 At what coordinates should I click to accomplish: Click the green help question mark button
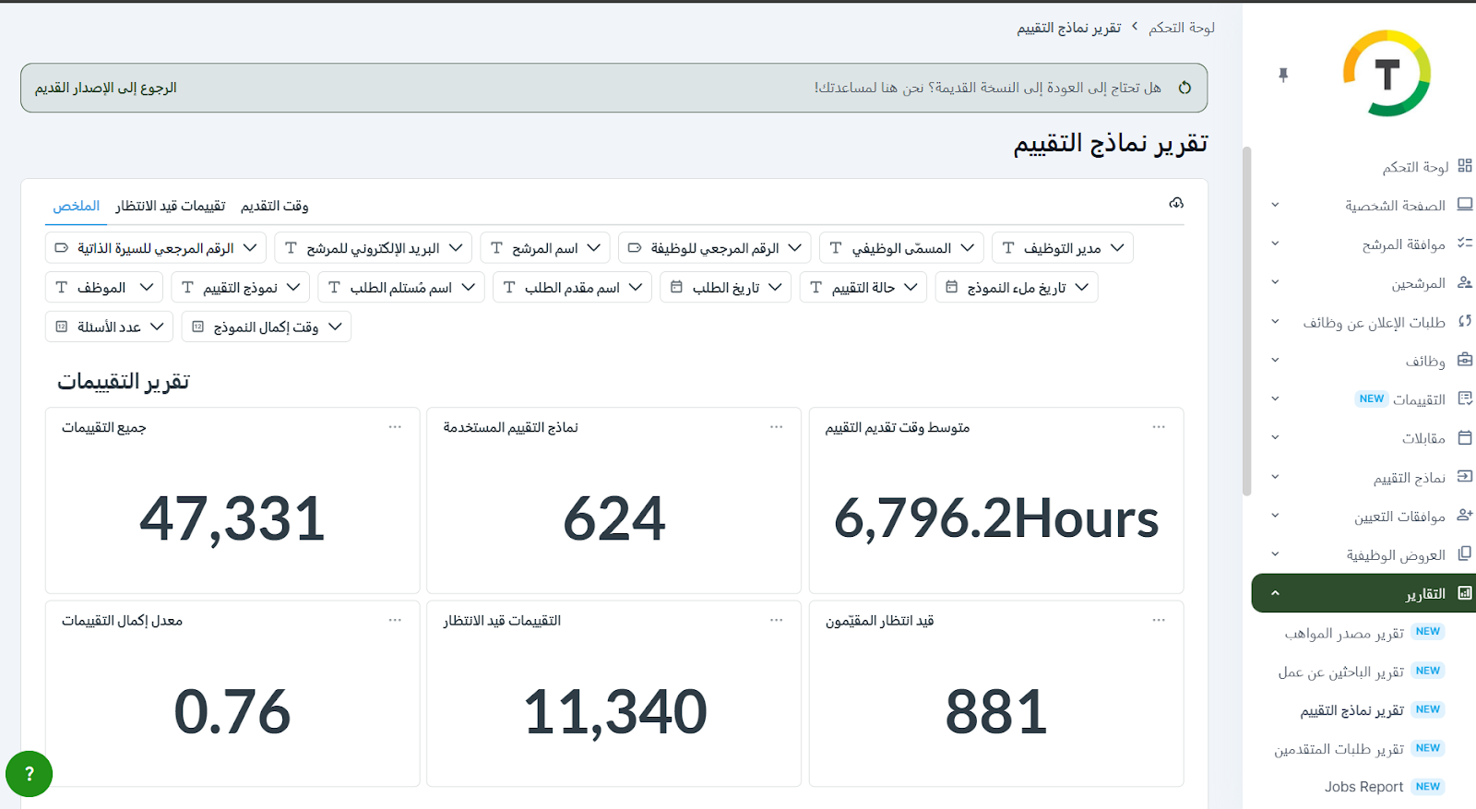(29, 774)
